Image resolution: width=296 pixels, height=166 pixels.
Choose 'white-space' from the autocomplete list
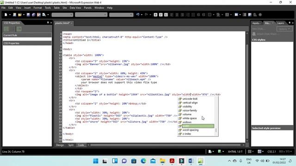189,118
